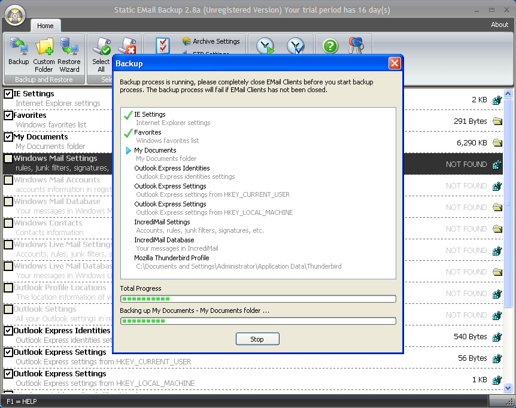Viewport: 516px width, 408px height.
Task: Open Archive Settings in the ribbon
Action: click(x=211, y=41)
